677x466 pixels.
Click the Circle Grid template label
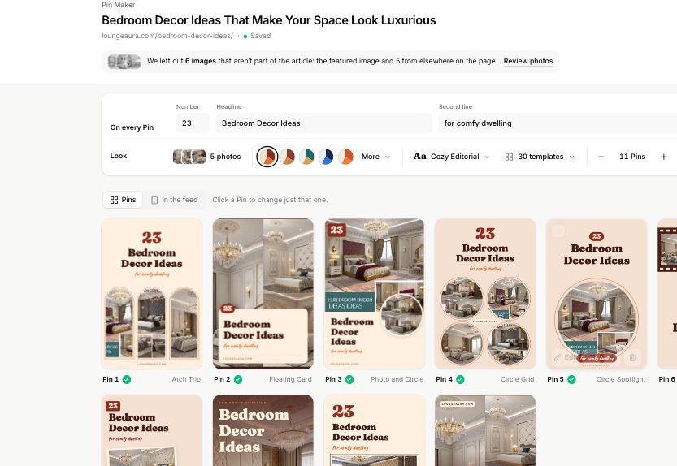[x=517, y=379]
